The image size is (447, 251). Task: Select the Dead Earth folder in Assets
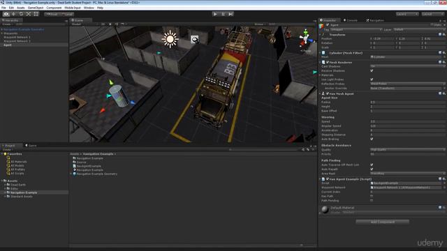pos(18,185)
